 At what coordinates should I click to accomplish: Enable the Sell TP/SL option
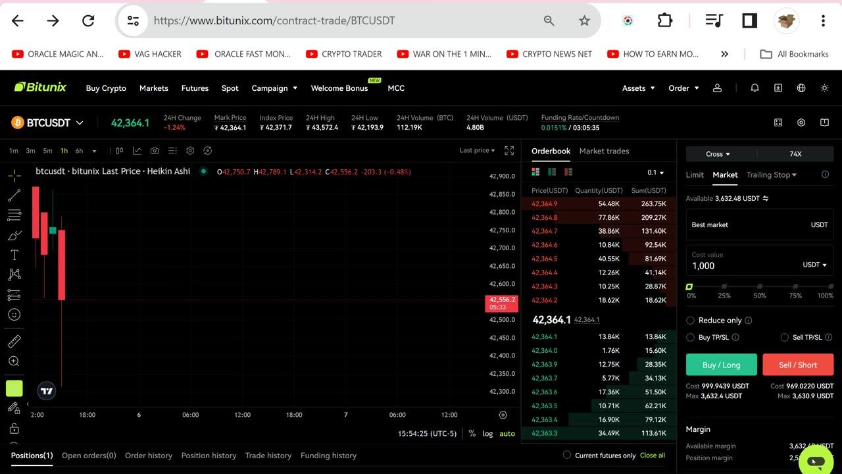(x=784, y=337)
